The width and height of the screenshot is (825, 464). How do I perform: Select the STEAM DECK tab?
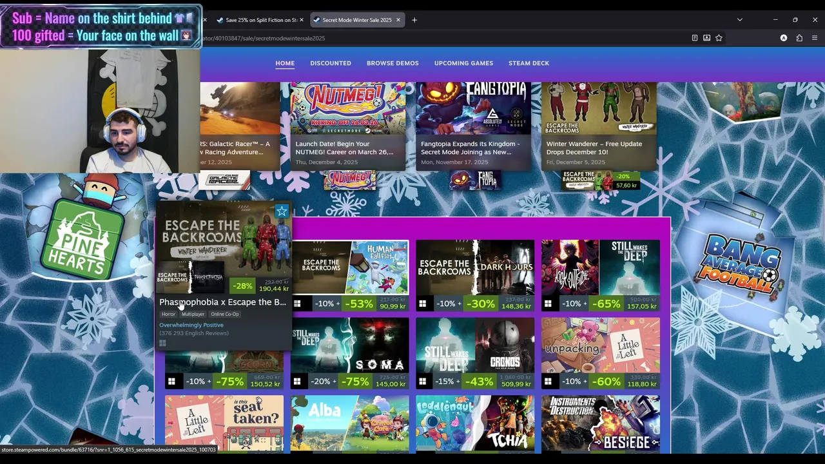point(529,63)
